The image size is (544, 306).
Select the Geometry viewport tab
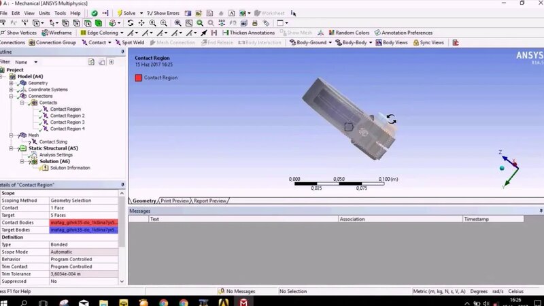click(144, 201)
